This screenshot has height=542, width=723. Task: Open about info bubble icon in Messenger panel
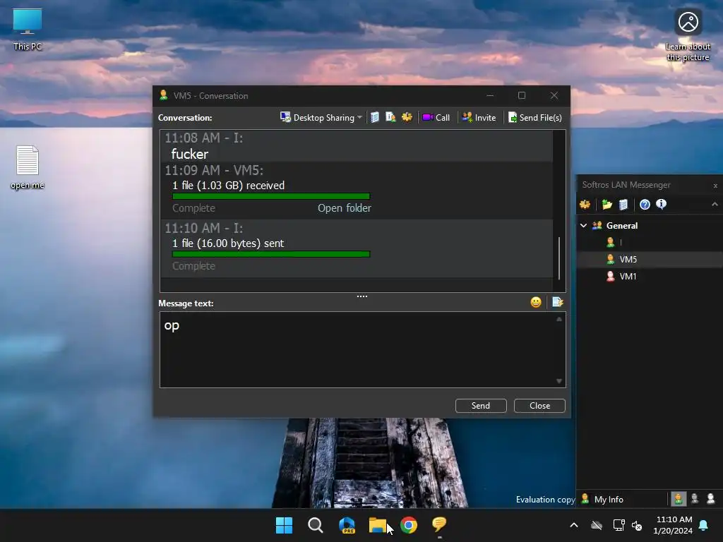(661, 205)
